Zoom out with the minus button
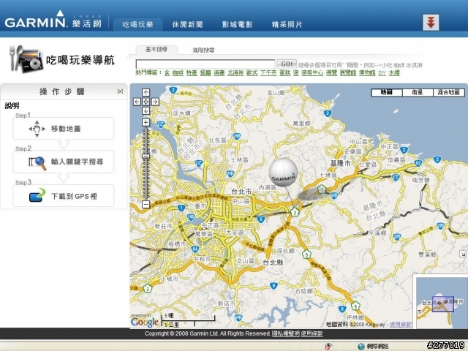468x351 pixels. [x=146, y=204]
